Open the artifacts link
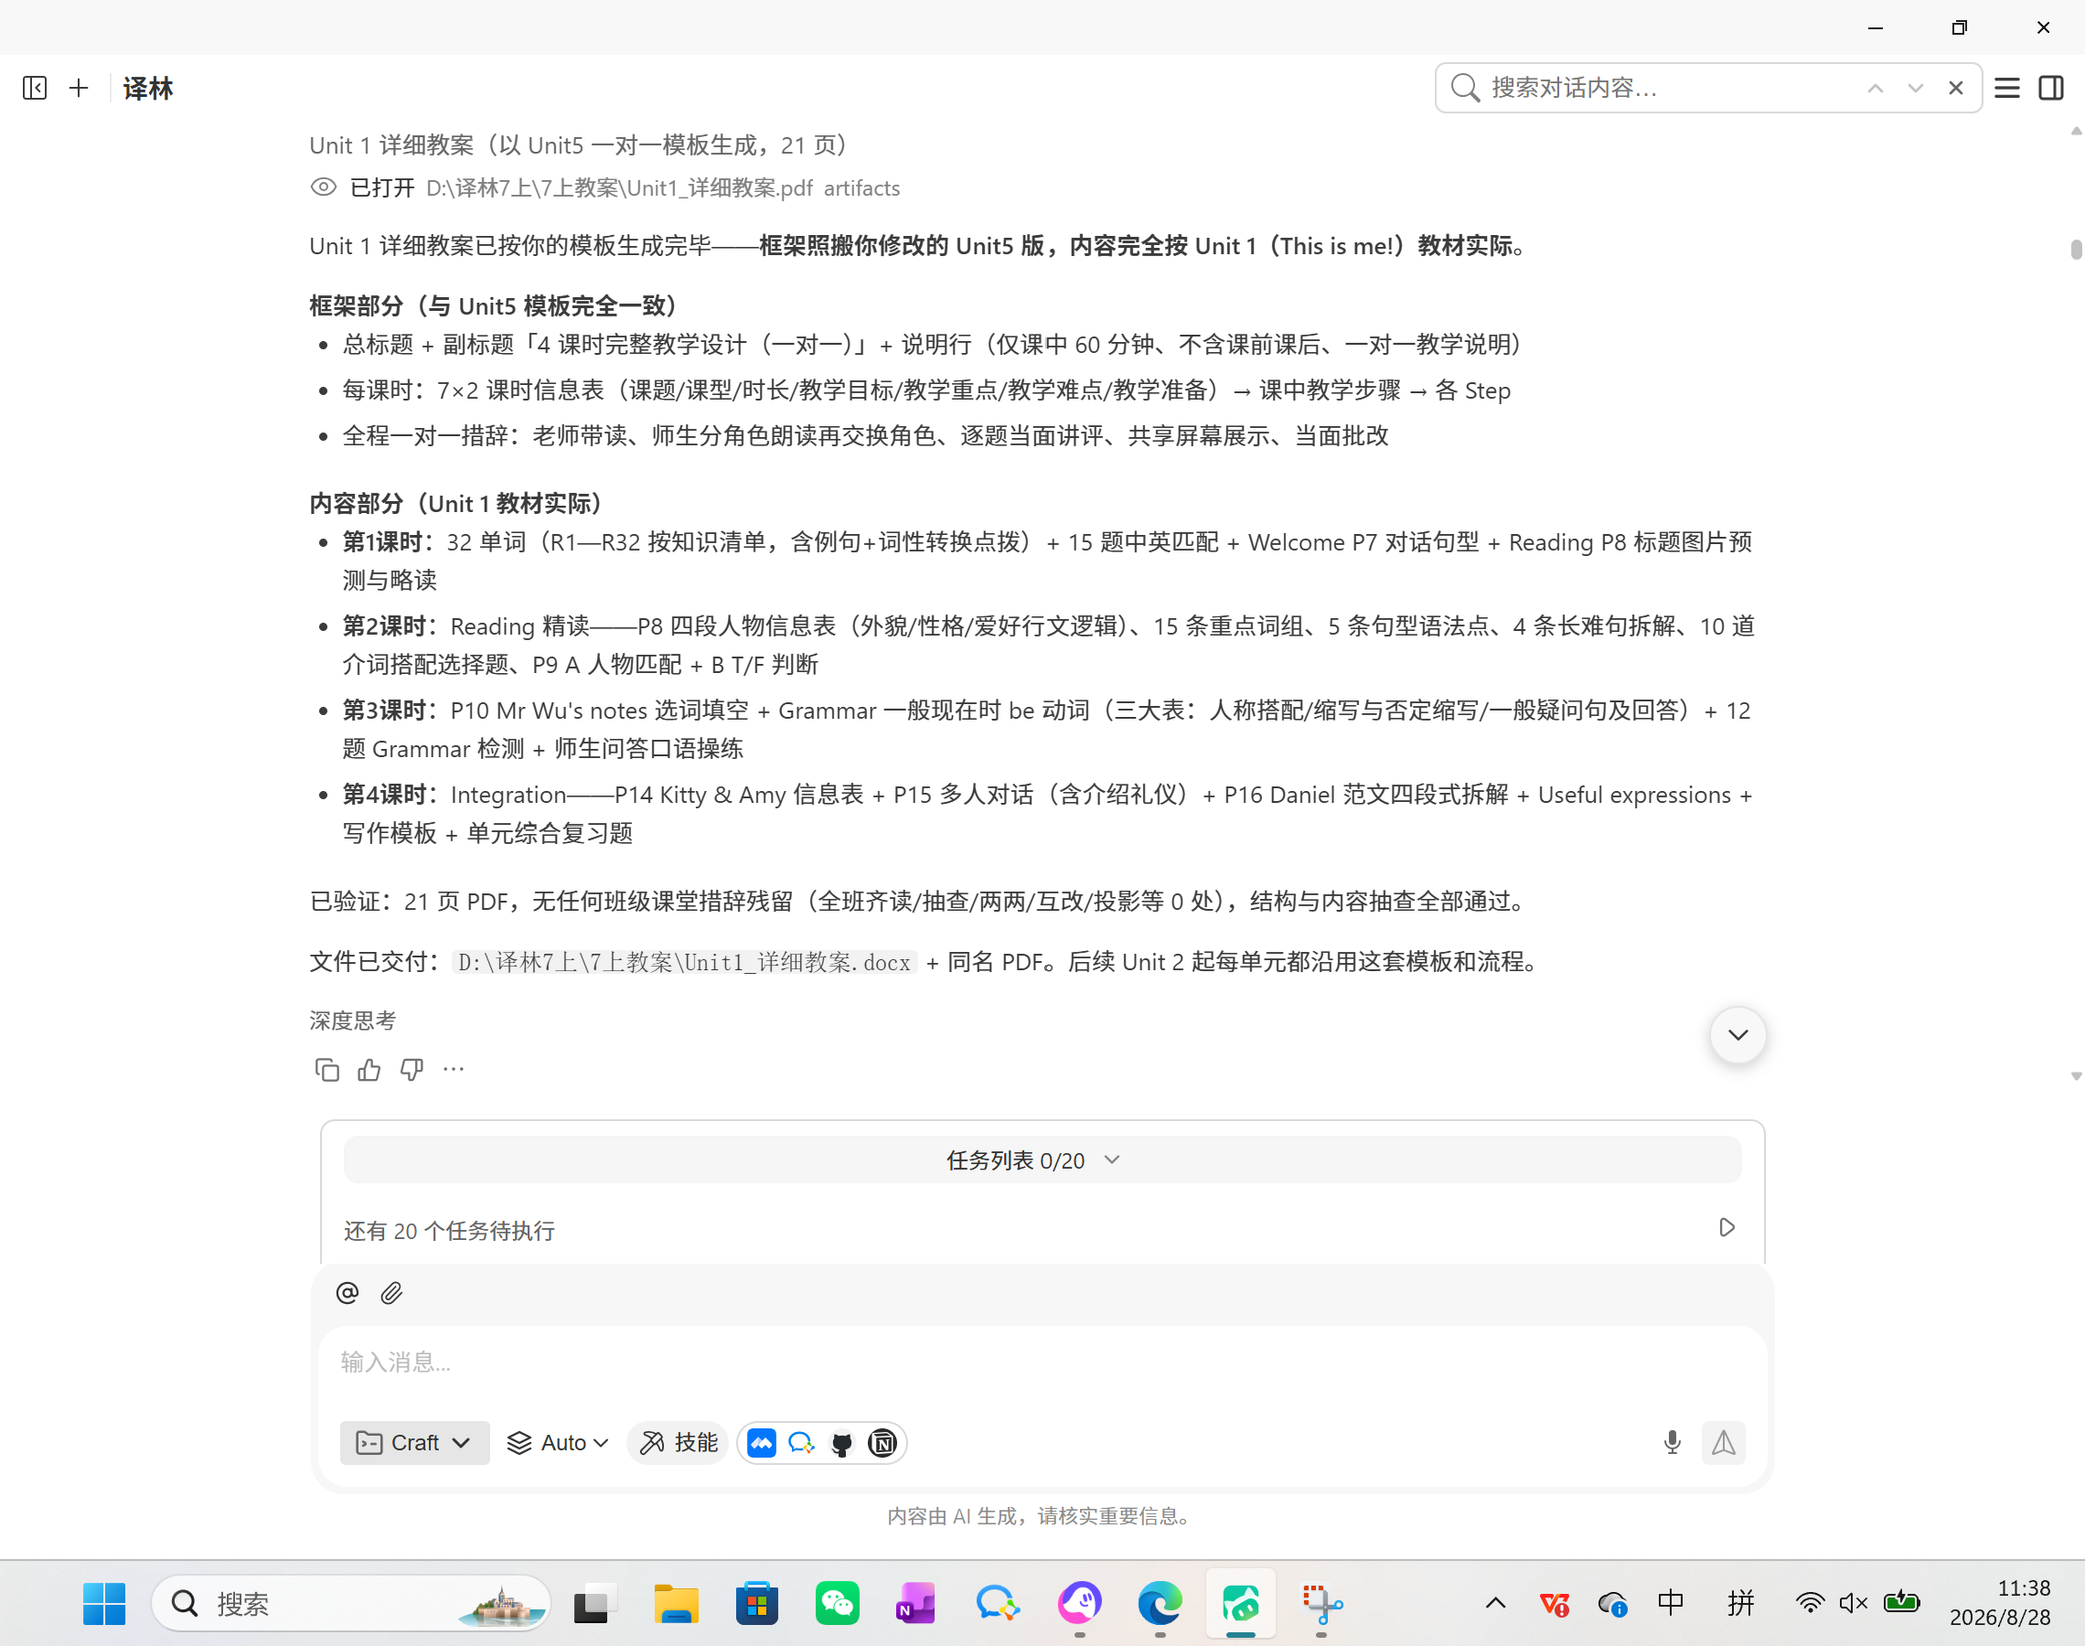 (861, 188)
